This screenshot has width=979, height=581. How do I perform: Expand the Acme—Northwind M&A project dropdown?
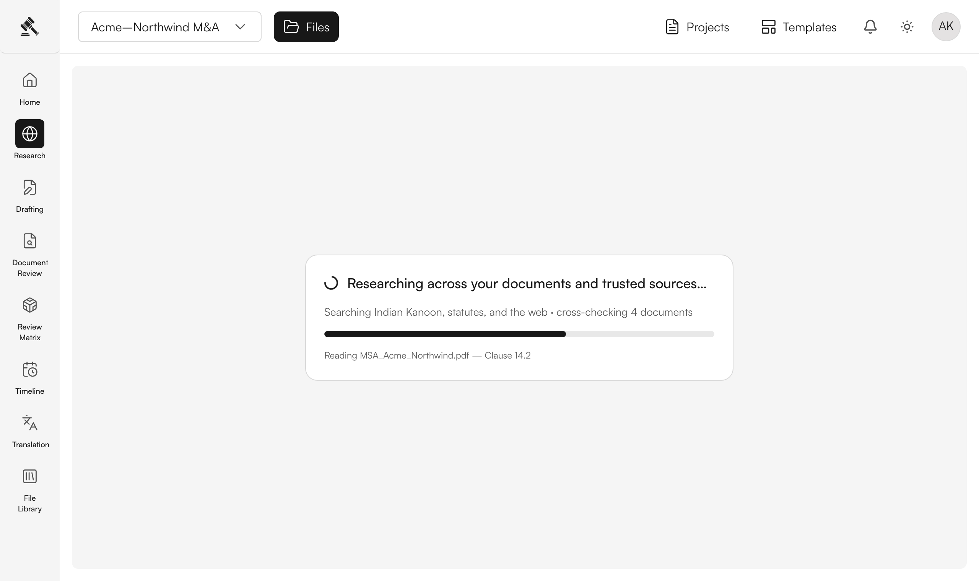[169, 27]
